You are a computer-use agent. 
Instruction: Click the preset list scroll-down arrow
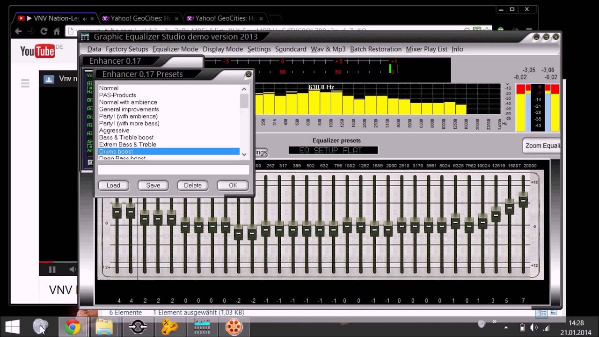click(x=244, y=154)
